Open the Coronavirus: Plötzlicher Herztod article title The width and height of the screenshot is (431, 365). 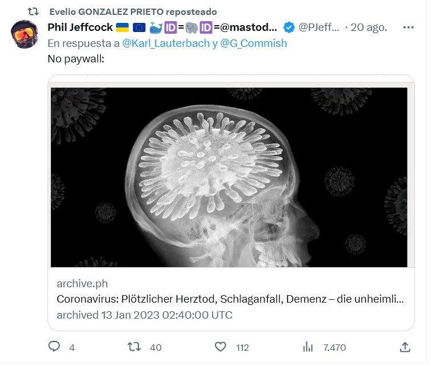pos(230,299)
